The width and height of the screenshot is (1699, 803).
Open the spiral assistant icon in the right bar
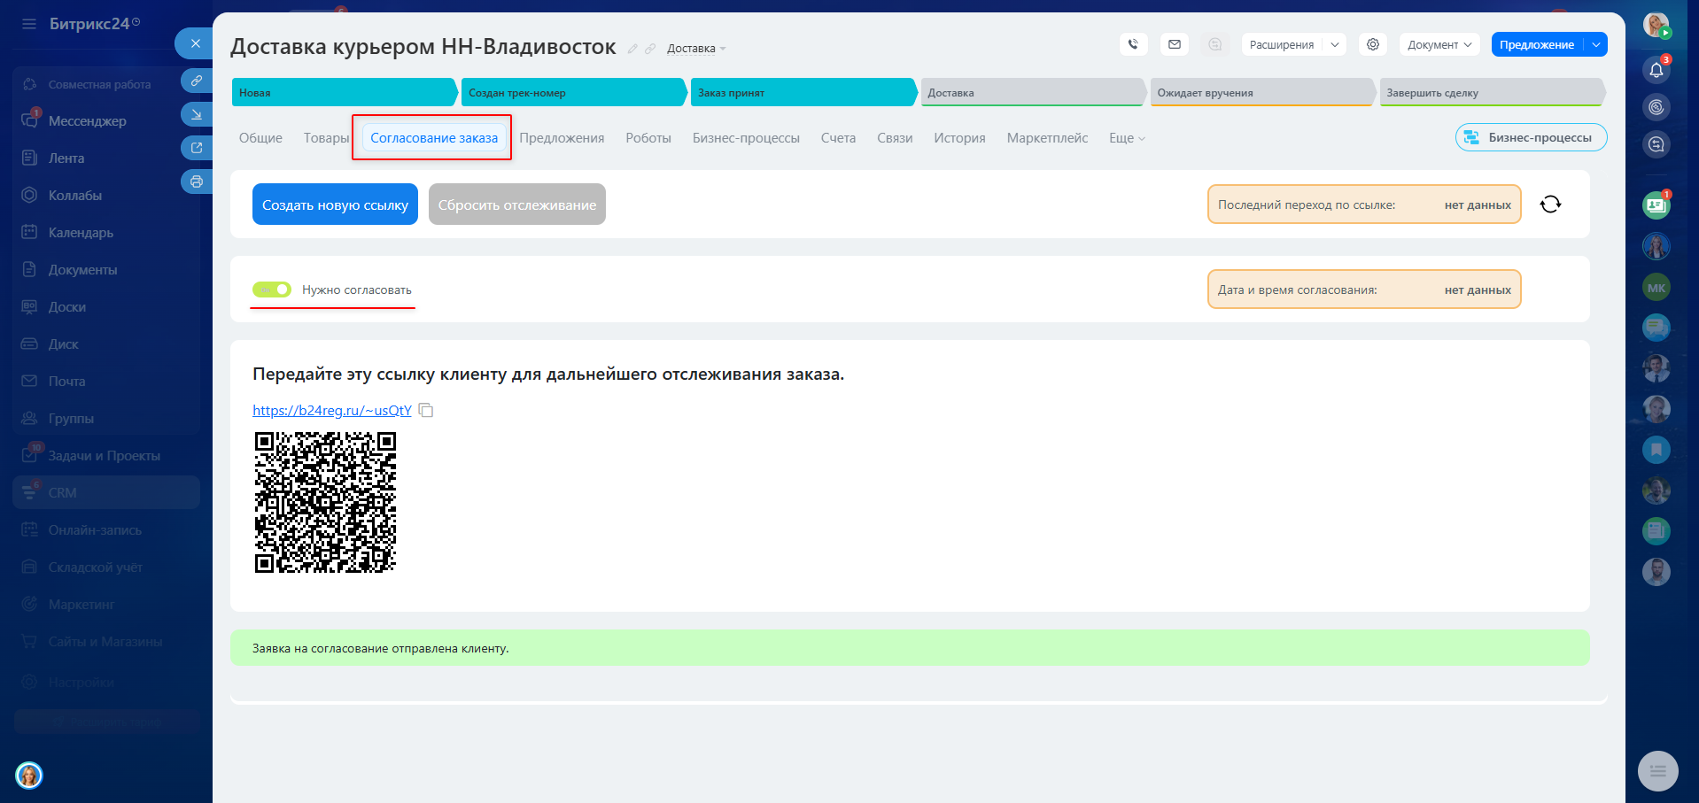tap(1656, 107)
